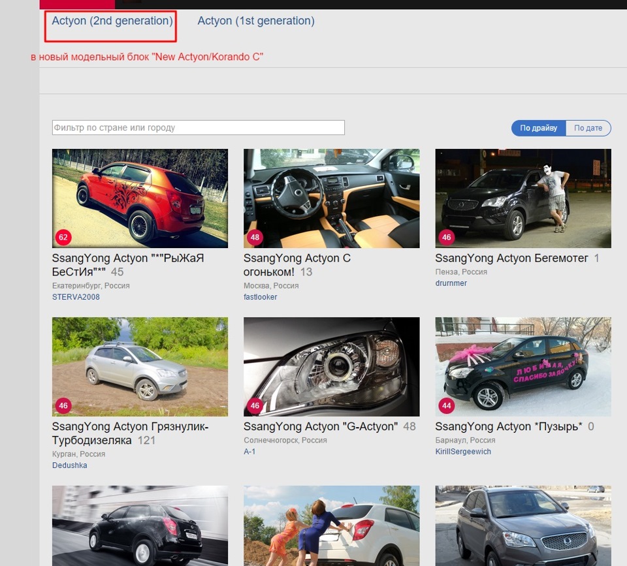Click count 121 beside Грязнулик-Турбодизеляка
This screenshot has height=566, width=627.
146,441
